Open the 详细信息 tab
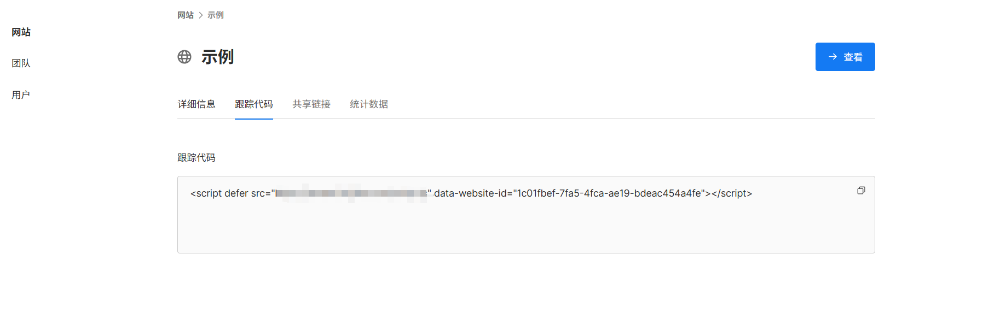 click(x=196, y=104)
